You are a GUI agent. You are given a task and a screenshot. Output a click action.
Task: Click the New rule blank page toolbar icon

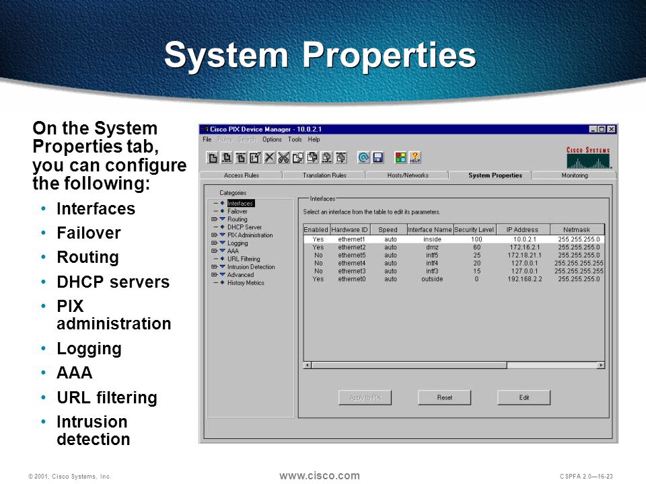coord(213,157)
